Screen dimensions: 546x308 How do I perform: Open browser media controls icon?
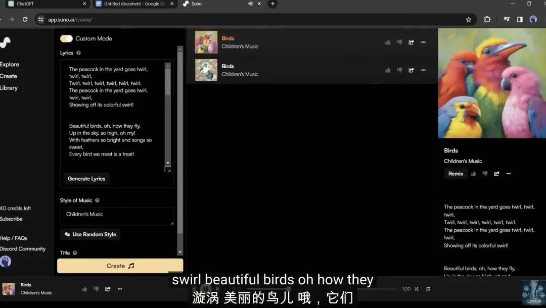[507, 20]
